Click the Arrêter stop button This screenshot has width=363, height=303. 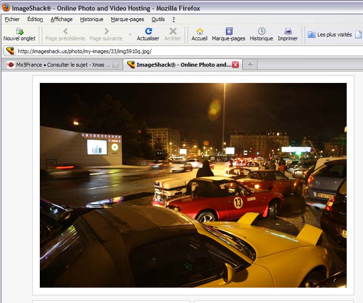tap(173, 34)
